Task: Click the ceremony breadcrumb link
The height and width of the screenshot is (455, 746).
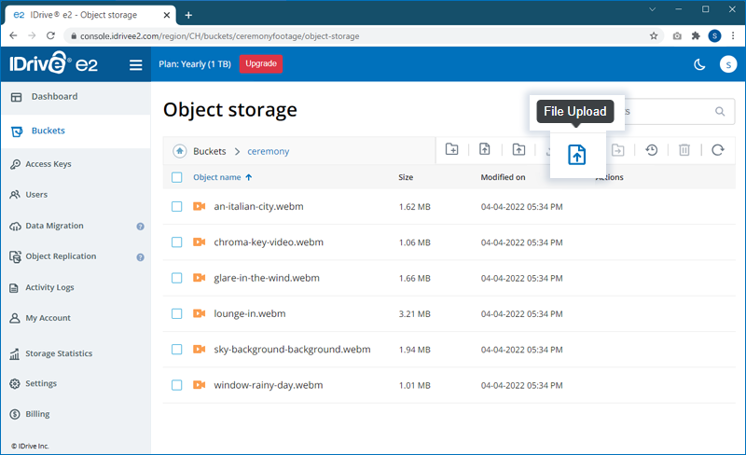Action: [268, 151]
